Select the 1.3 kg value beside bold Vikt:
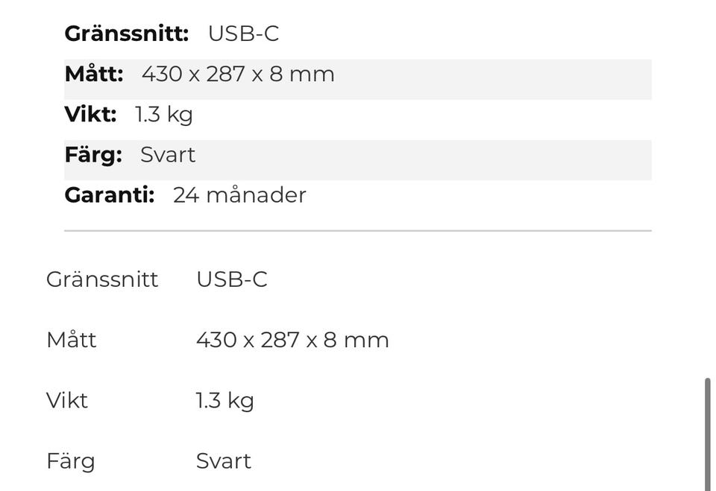Viewport: 716px width, 491px height. [x=164, y=114]
